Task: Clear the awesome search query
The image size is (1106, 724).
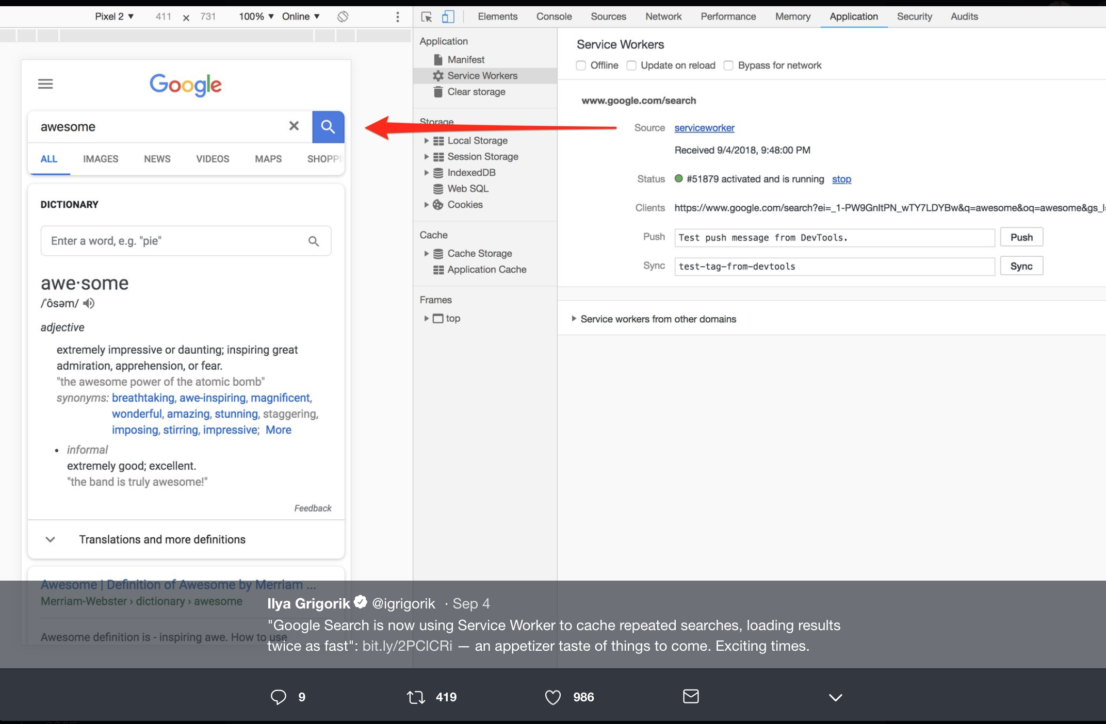Action: (294, 126)
